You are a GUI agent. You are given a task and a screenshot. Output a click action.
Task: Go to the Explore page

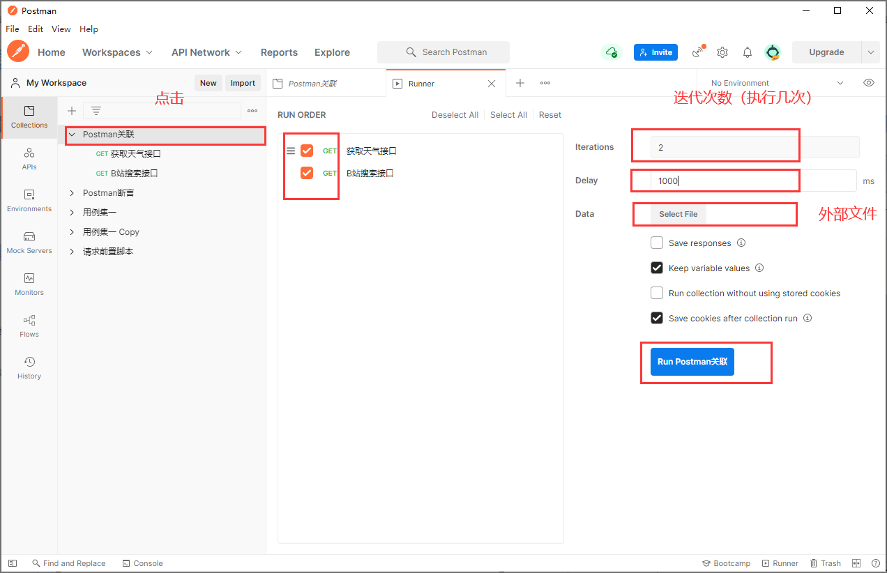click(x=332, y=52)
